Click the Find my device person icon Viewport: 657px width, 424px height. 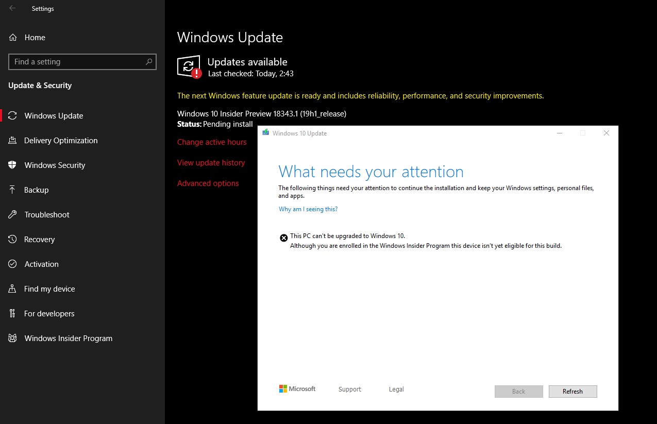click(13, 289)
